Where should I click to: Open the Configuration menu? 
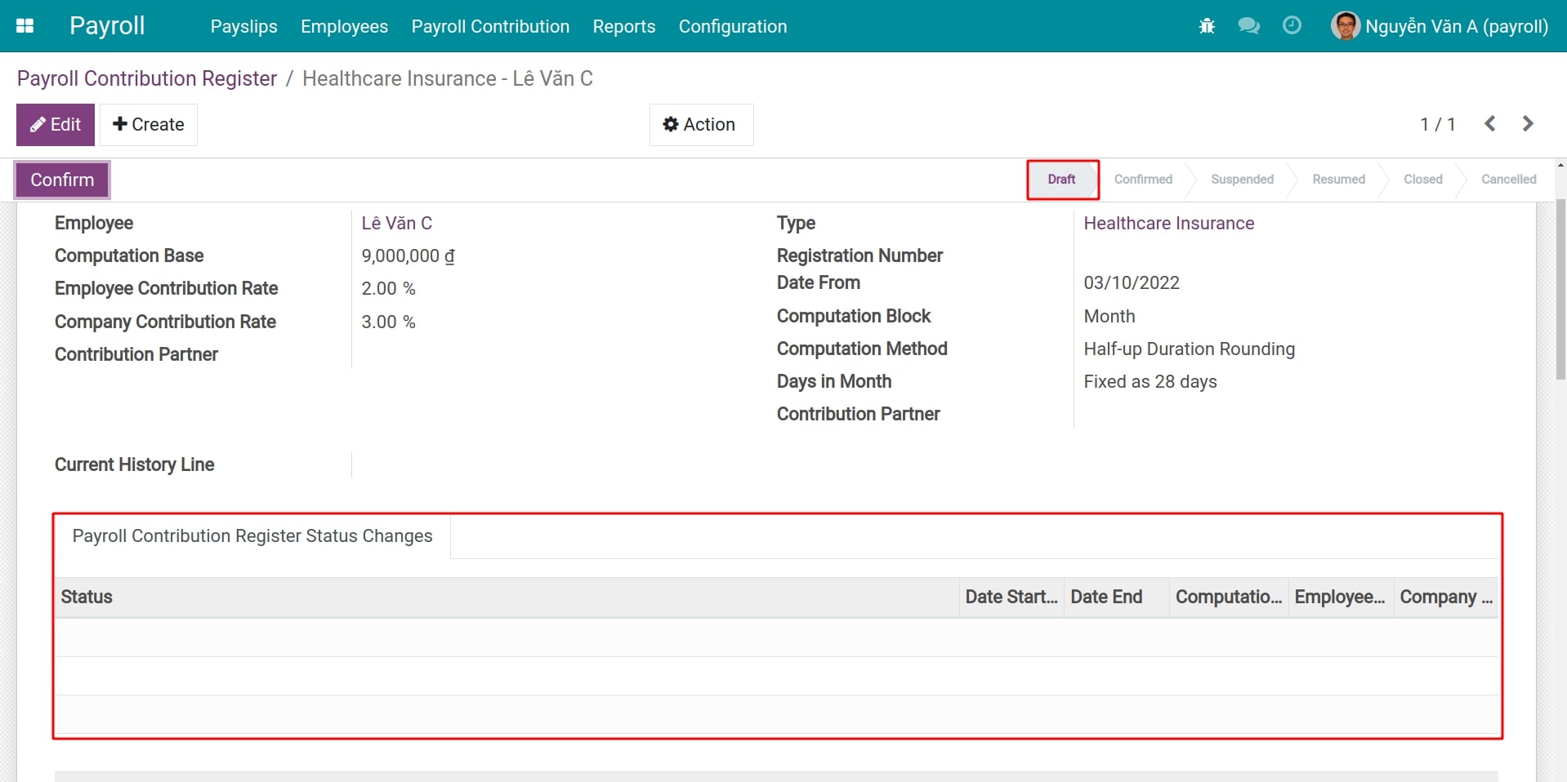point(732,26)
